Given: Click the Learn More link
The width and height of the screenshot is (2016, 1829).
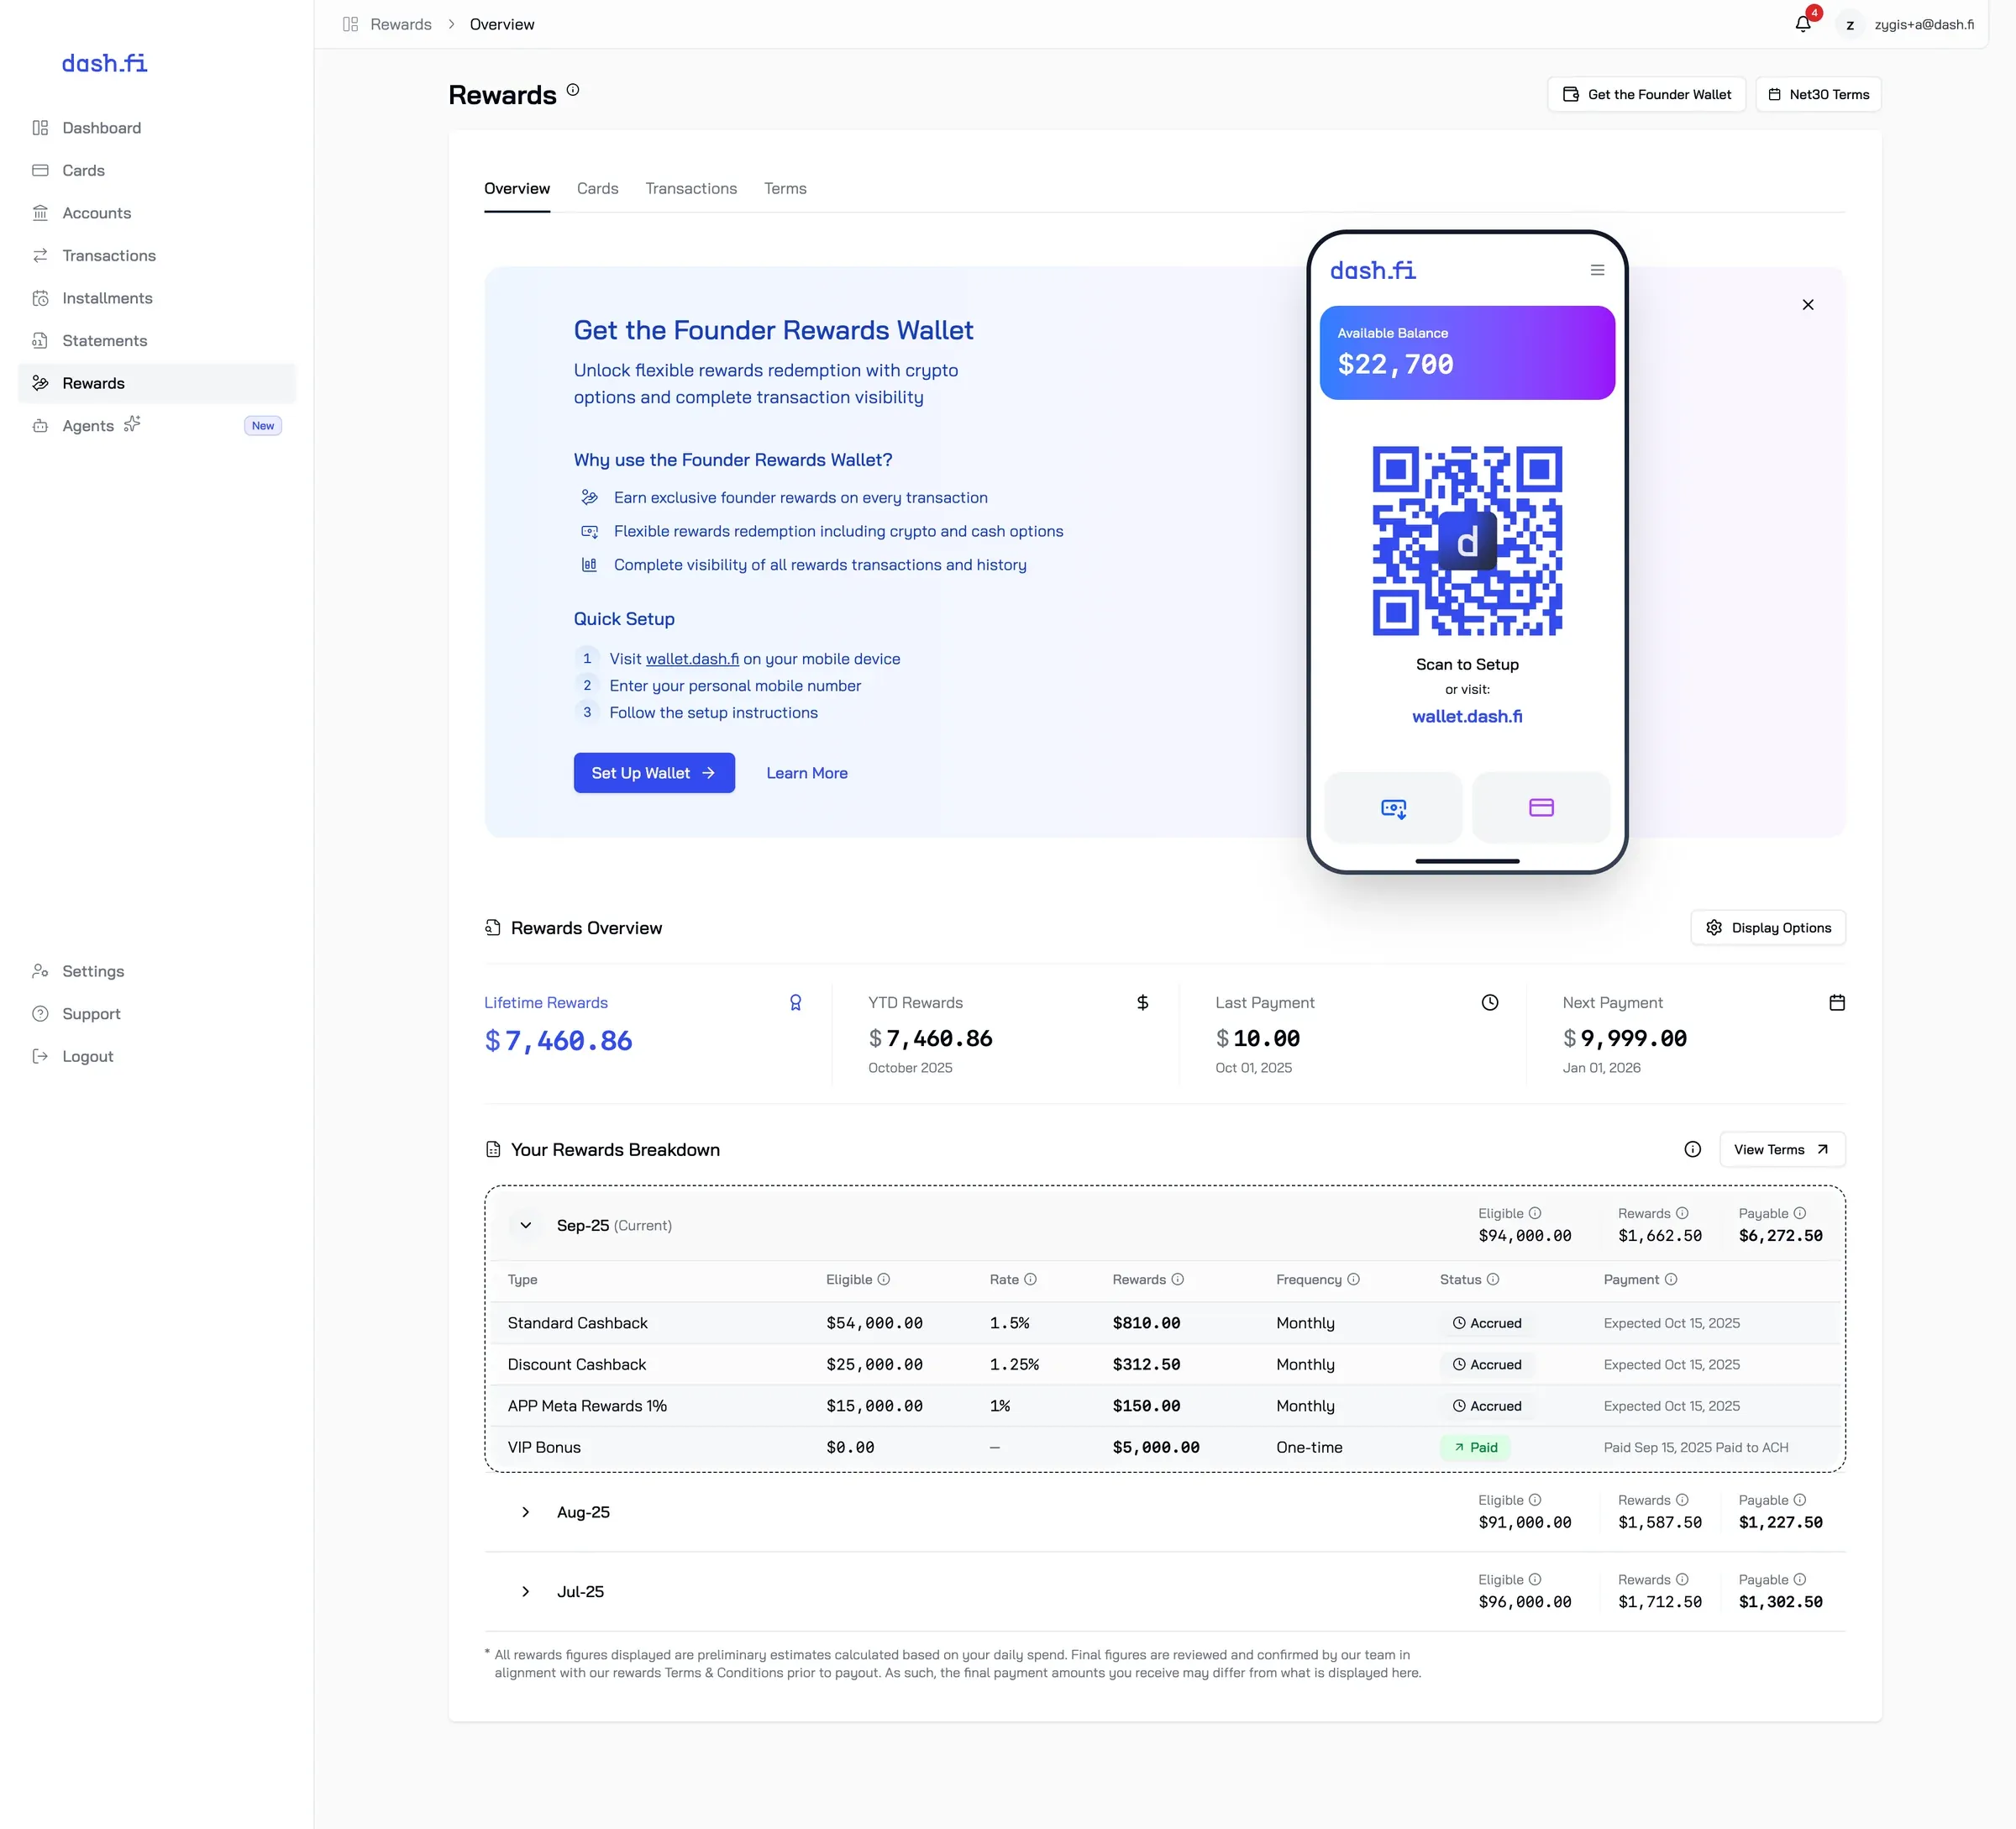Looking at the screenshot, I should (806, 773).
